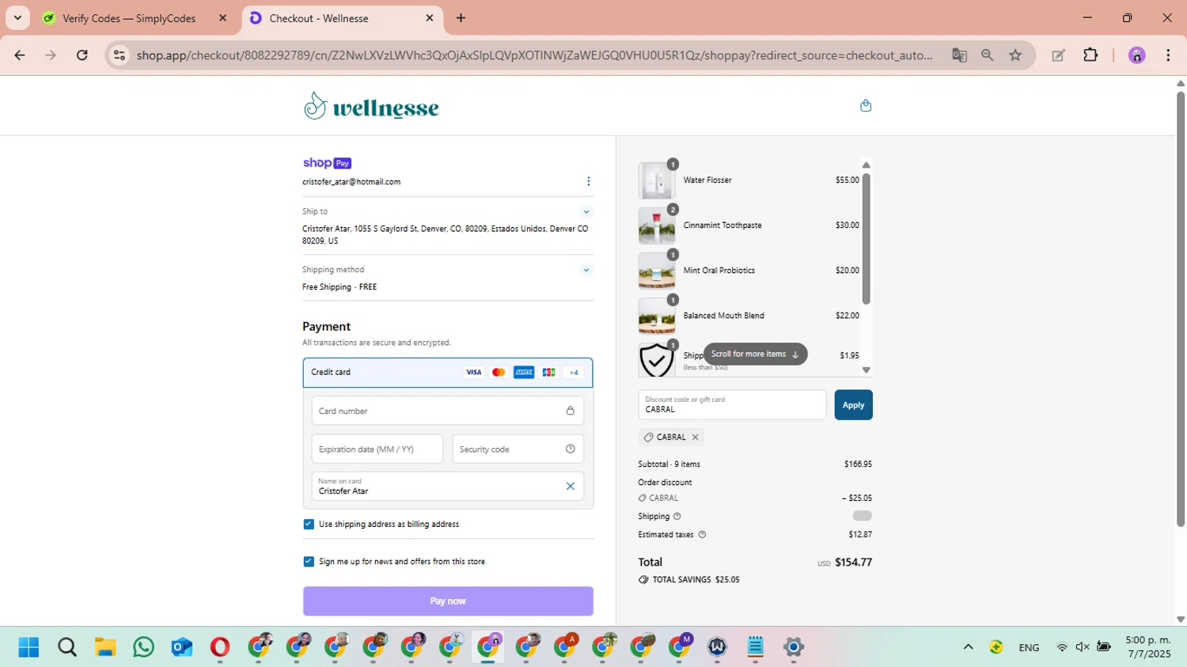
Task: Click the Cinnamint Toothpaste thumbnail
Action: (657, 226)
